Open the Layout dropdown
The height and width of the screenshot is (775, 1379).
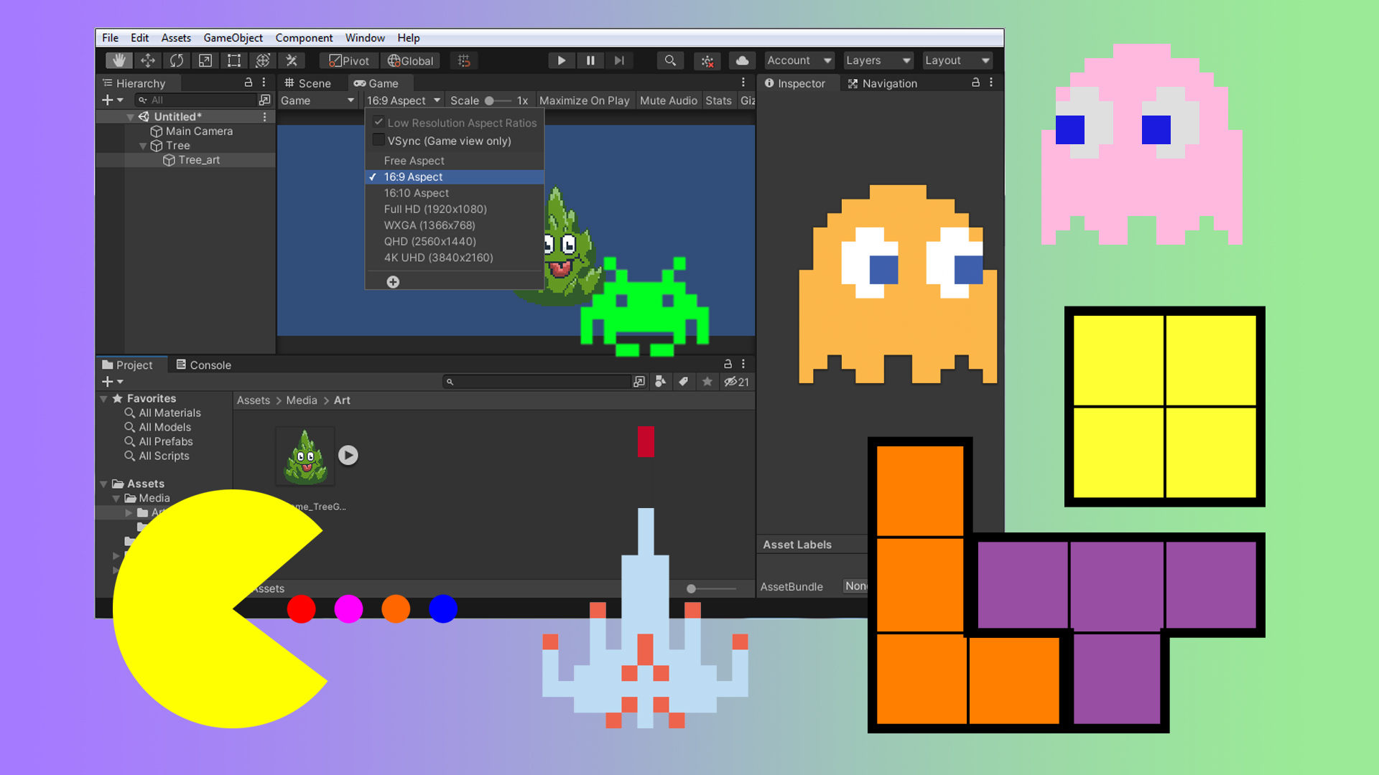point(957,60)
